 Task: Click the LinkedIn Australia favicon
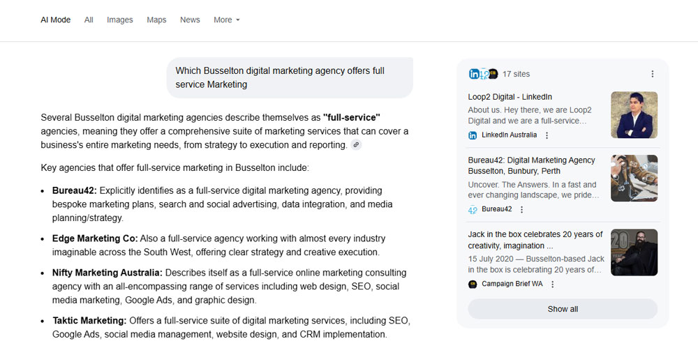pyautogui.click(x=473, y=135)
